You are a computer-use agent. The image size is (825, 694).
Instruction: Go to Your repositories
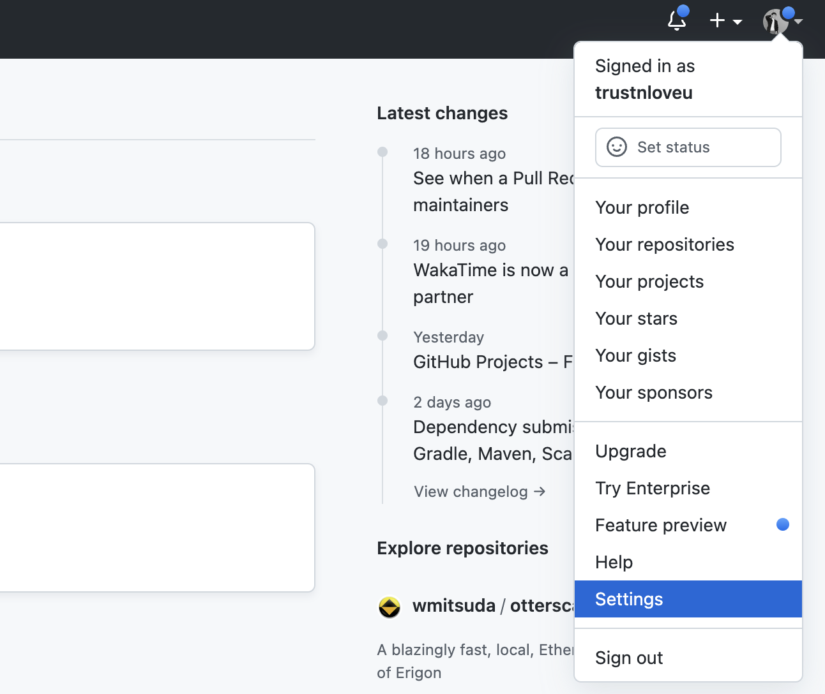click(688, 244)
